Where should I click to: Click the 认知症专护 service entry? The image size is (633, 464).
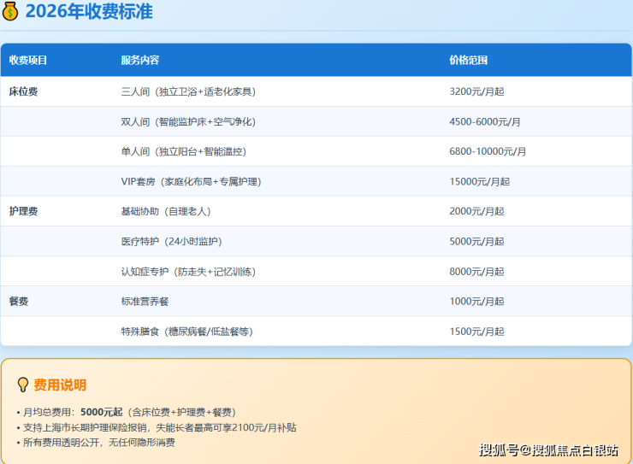pos(187,272)
